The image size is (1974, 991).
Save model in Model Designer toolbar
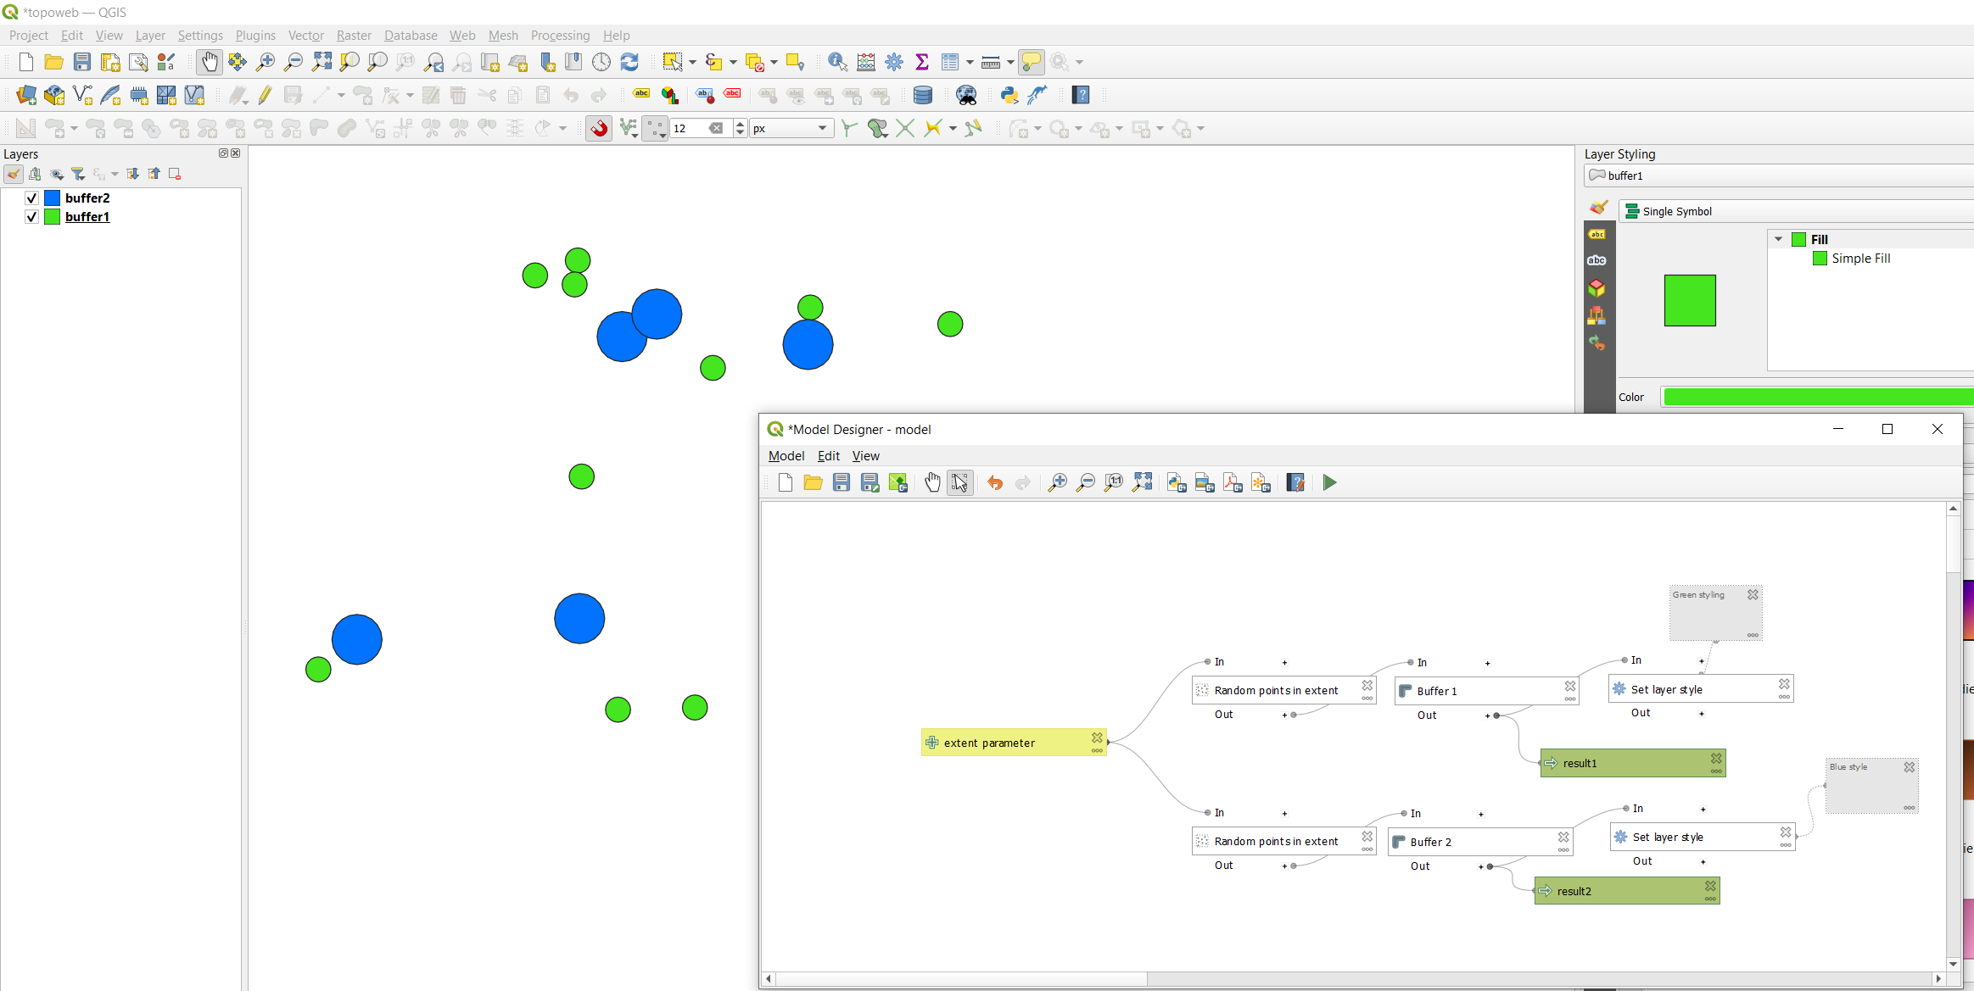pos(841,482)
